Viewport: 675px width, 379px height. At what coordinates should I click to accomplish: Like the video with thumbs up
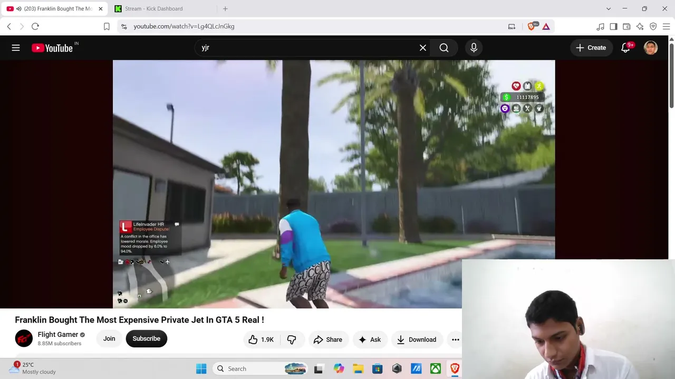262,340
